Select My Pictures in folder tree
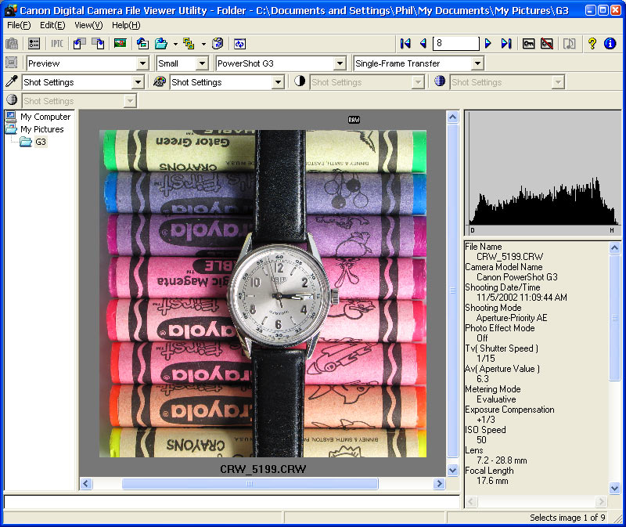 click(42, 129)
